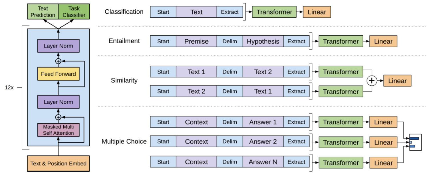Image resolution: width=429 pixels, height=174 pixels.
Task: Click the Task Classifier box
Action: (x=74, y=12)
